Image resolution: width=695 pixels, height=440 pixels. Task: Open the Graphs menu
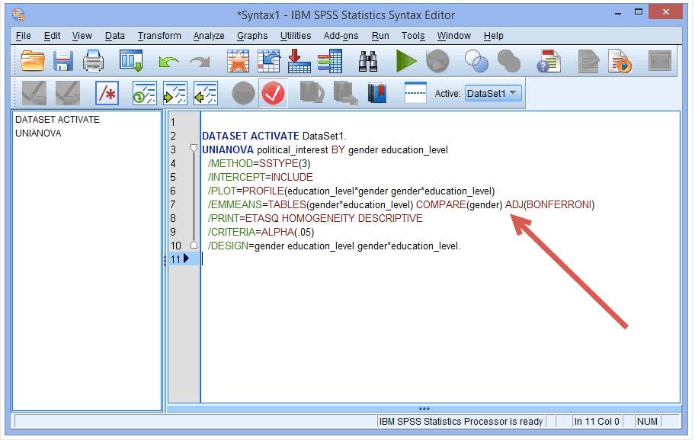(x=252, y=36)
